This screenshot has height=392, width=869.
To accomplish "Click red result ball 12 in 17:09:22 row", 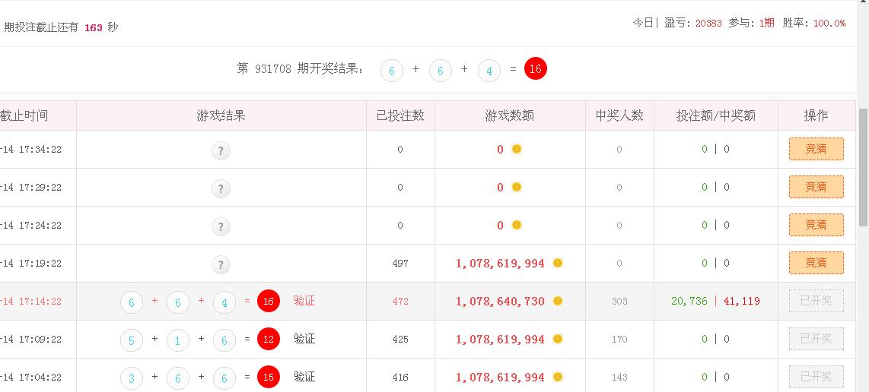I will click(269, 340).
